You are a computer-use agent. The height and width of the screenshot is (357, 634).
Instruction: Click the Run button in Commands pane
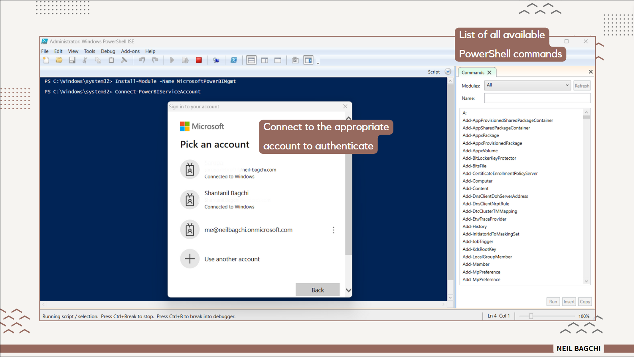tap(553, 302)
